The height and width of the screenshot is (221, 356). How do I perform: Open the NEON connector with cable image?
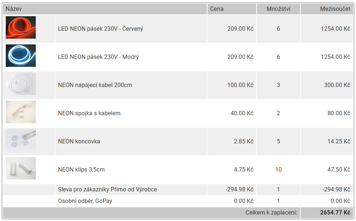pyautogui.click(x=21, y=112)
